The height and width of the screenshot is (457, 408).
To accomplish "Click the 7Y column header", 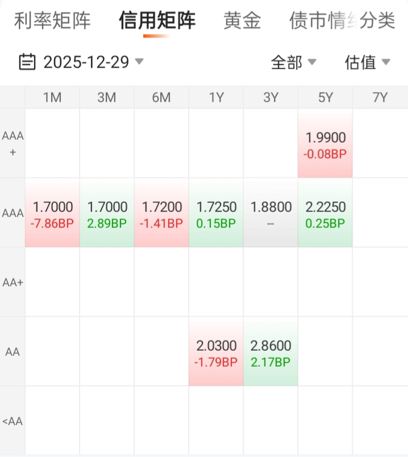I will (380, 98).
